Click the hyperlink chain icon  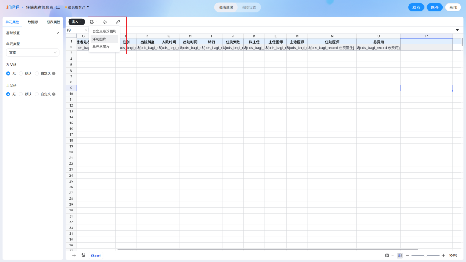118,22
